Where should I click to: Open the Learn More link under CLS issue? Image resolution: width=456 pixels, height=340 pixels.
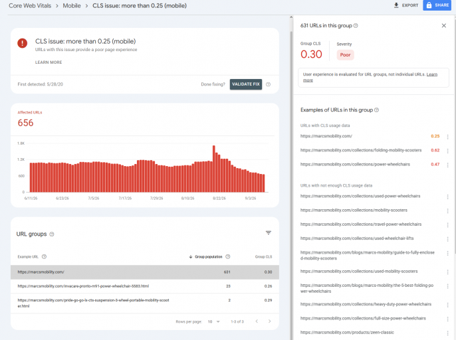(49, 62)
